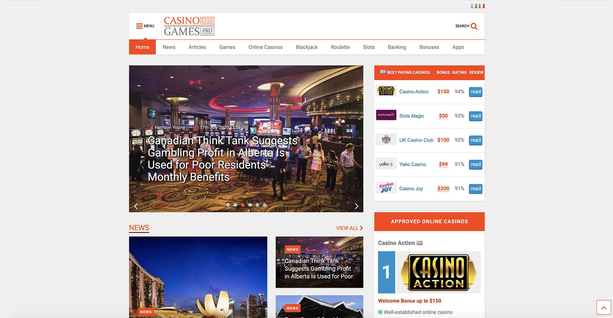Click author Harrison Young on slide
Viewport: 613px width, 318px height.
[170, 128]
